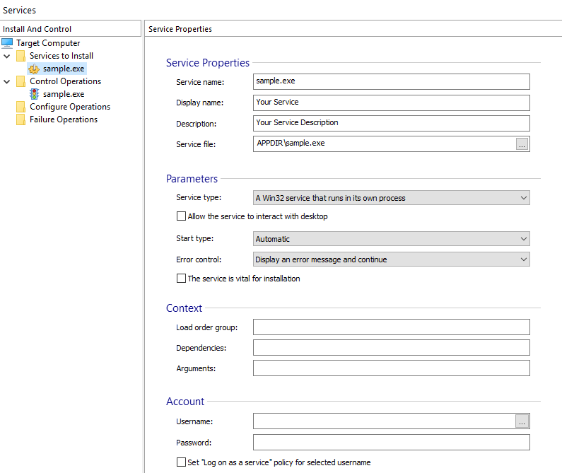Click the Target Computer monitor icon
The image size is (562, 473).
tap(7, 43)
